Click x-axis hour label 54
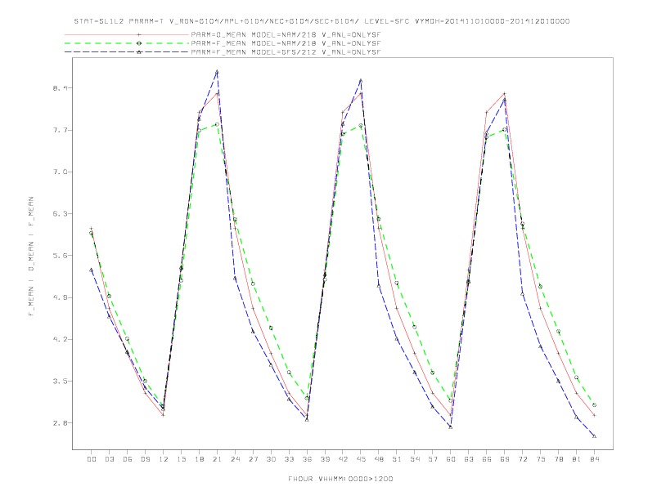648x500 pixels. [x=415, y=459]
